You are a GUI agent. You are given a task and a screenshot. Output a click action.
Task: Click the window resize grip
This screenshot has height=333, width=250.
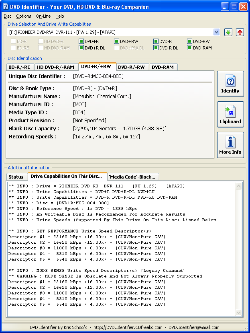(x=246, y=329)
